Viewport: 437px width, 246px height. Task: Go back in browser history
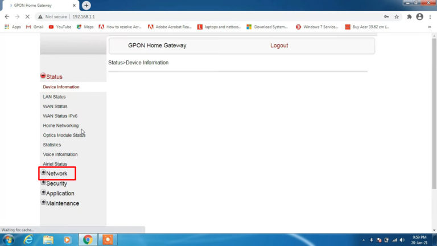[x=7, y=17]
